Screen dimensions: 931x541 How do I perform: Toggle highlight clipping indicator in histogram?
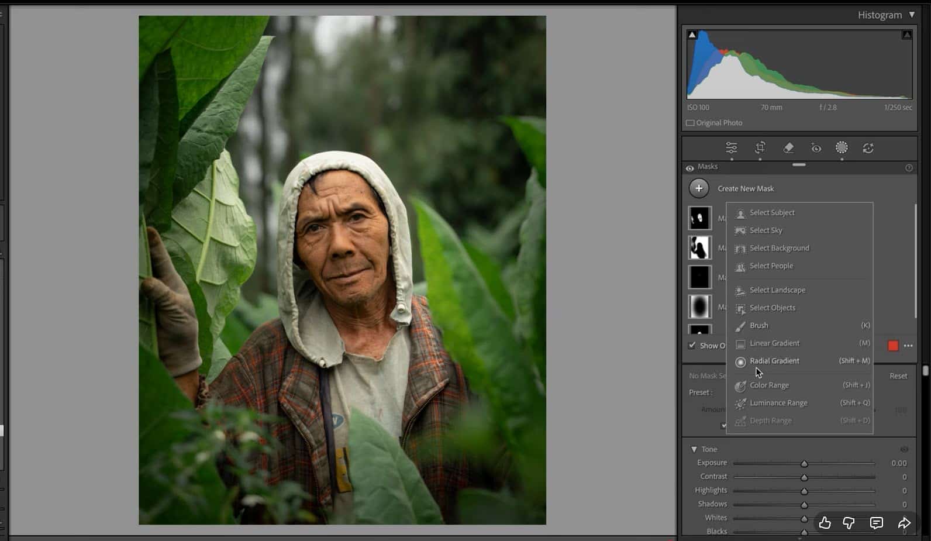point(906,35)
